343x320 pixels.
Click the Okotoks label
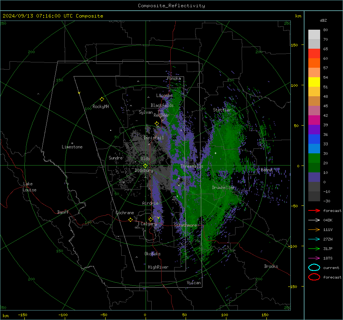[152, 254]
